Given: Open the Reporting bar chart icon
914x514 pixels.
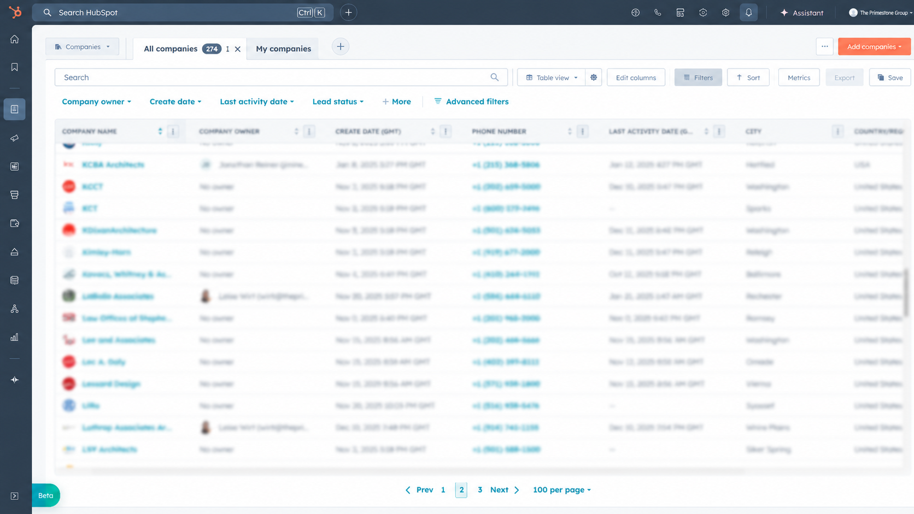Looking at the screenshot, I should 15,338.
